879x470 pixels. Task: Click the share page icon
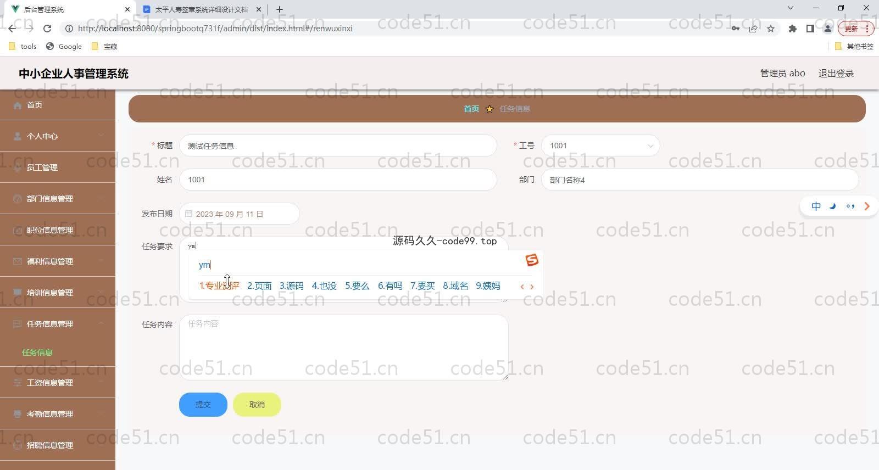753,29
